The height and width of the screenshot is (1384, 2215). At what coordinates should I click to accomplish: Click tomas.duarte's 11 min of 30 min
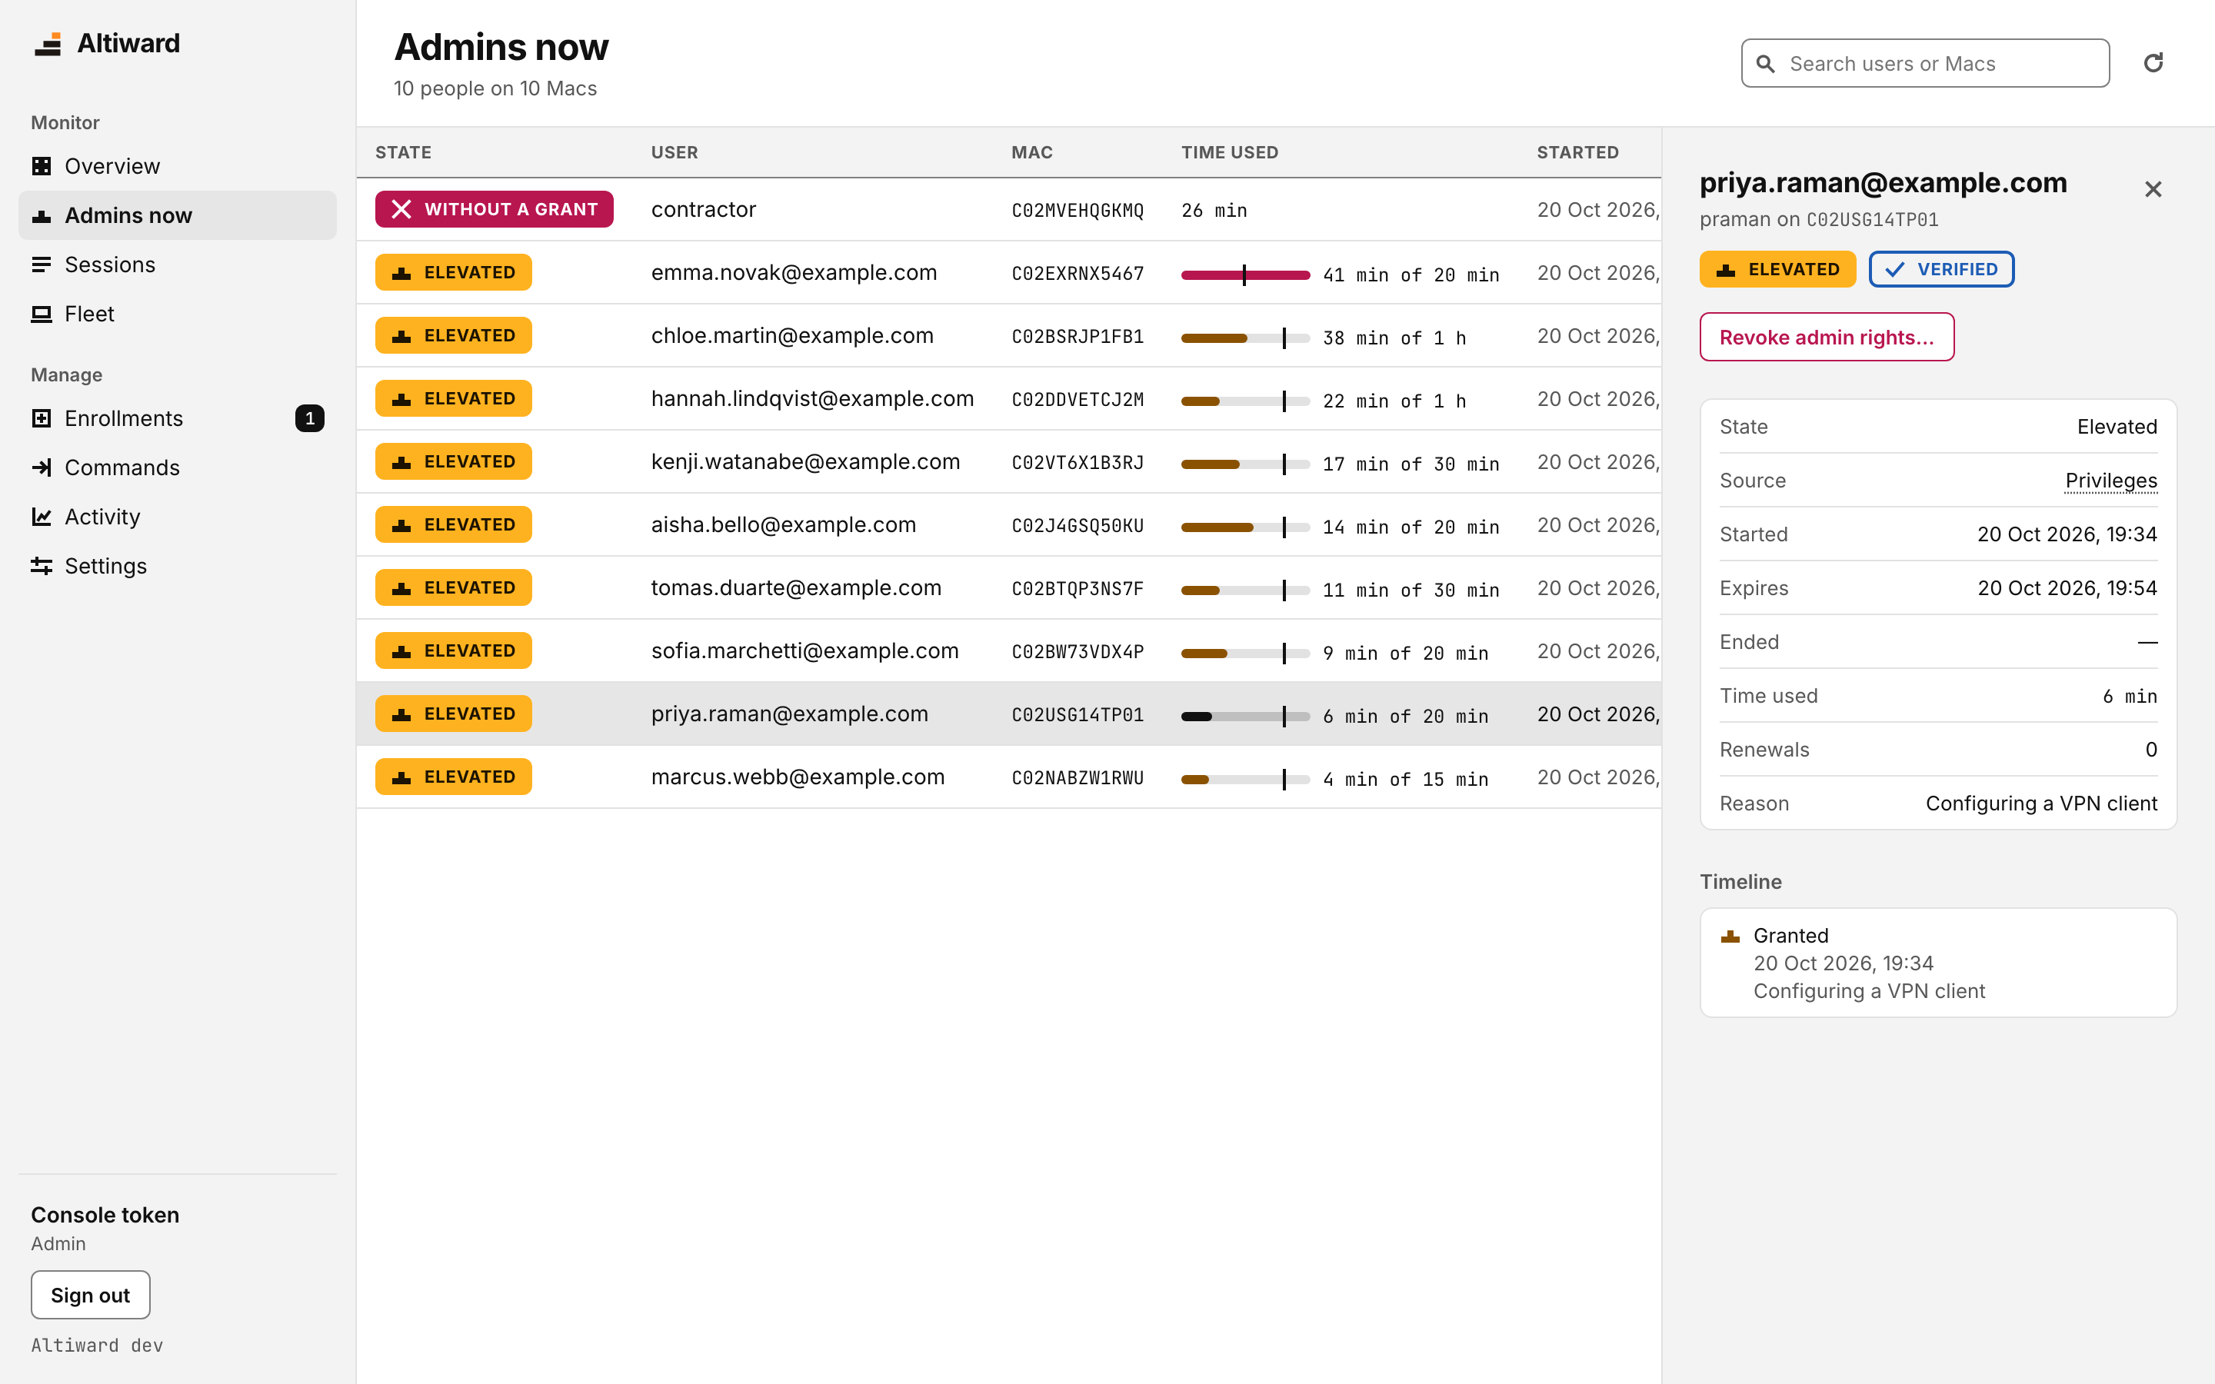(x=1411, y=590)
